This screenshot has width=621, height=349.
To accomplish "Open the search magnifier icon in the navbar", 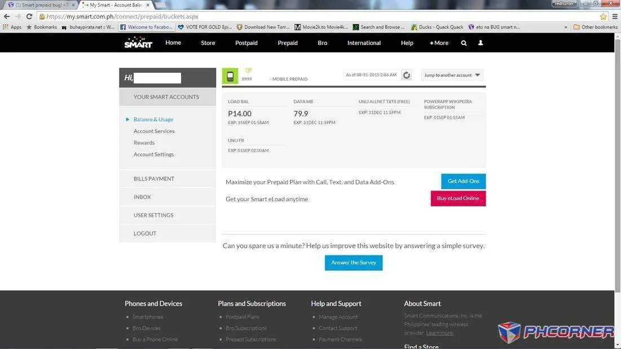I will coord(464,43).
